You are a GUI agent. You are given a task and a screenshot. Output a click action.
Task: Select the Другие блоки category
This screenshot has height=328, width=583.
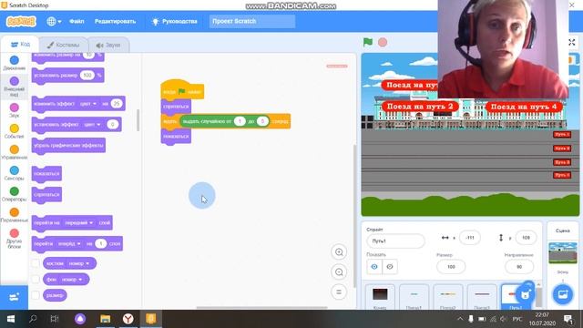(x=15, y=239)
